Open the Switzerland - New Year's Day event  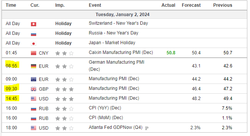point(118,23)
